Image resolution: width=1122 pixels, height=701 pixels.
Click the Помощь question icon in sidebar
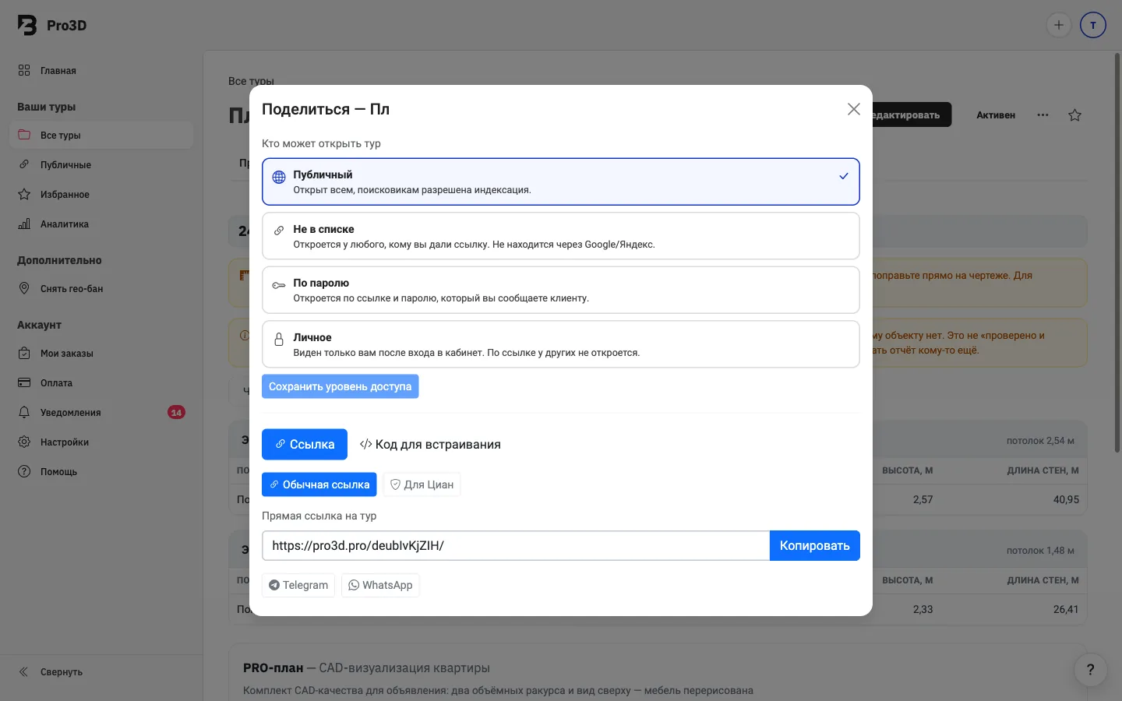click(x=24, y=471)
